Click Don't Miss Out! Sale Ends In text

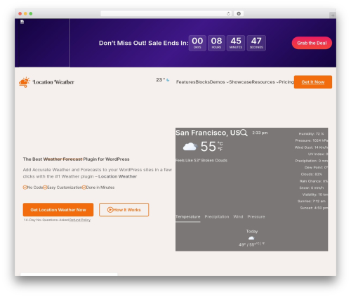pos(144,43)
